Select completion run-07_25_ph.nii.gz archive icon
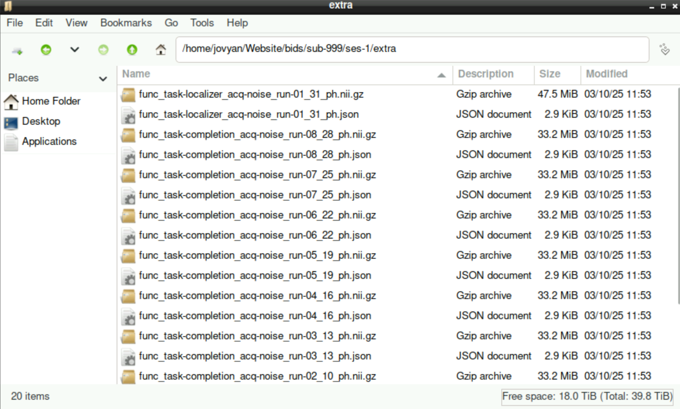This screenshot has width=680, height=409. [x=128, y=175]
